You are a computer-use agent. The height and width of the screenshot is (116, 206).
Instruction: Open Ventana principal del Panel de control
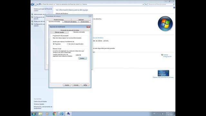pyautogui.click(x=43, y=10)
